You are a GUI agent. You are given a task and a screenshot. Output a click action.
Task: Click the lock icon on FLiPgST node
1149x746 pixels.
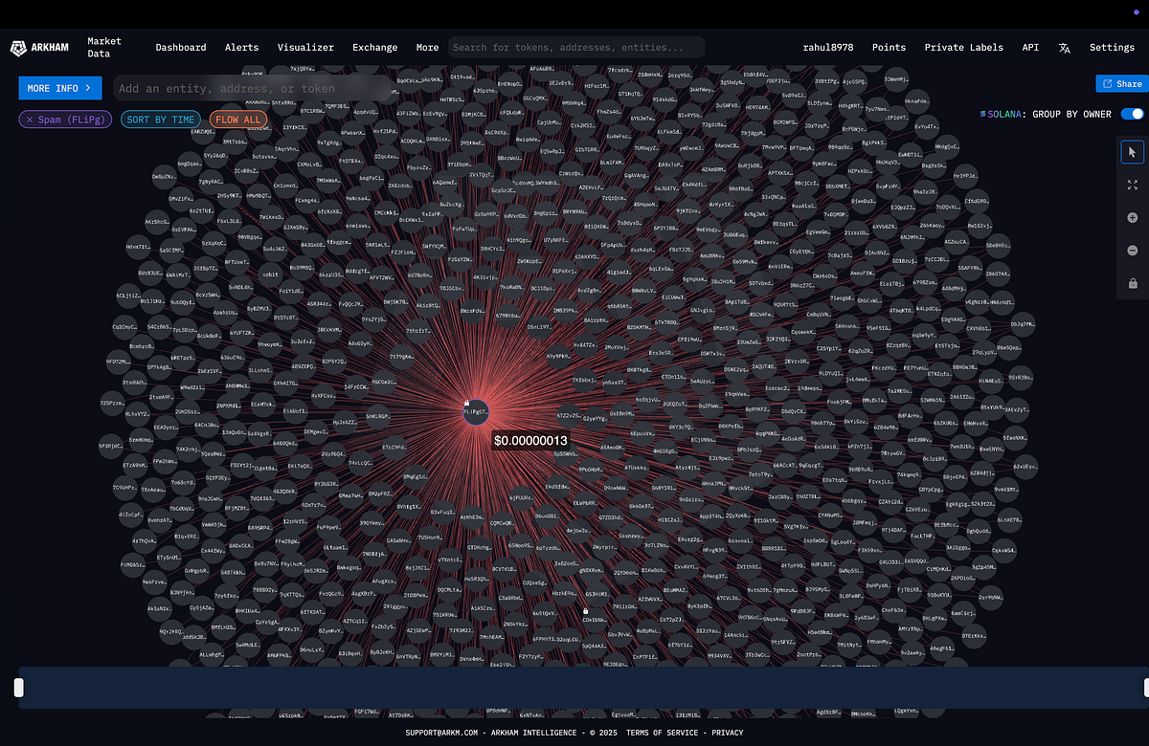[x=467, y=403]
